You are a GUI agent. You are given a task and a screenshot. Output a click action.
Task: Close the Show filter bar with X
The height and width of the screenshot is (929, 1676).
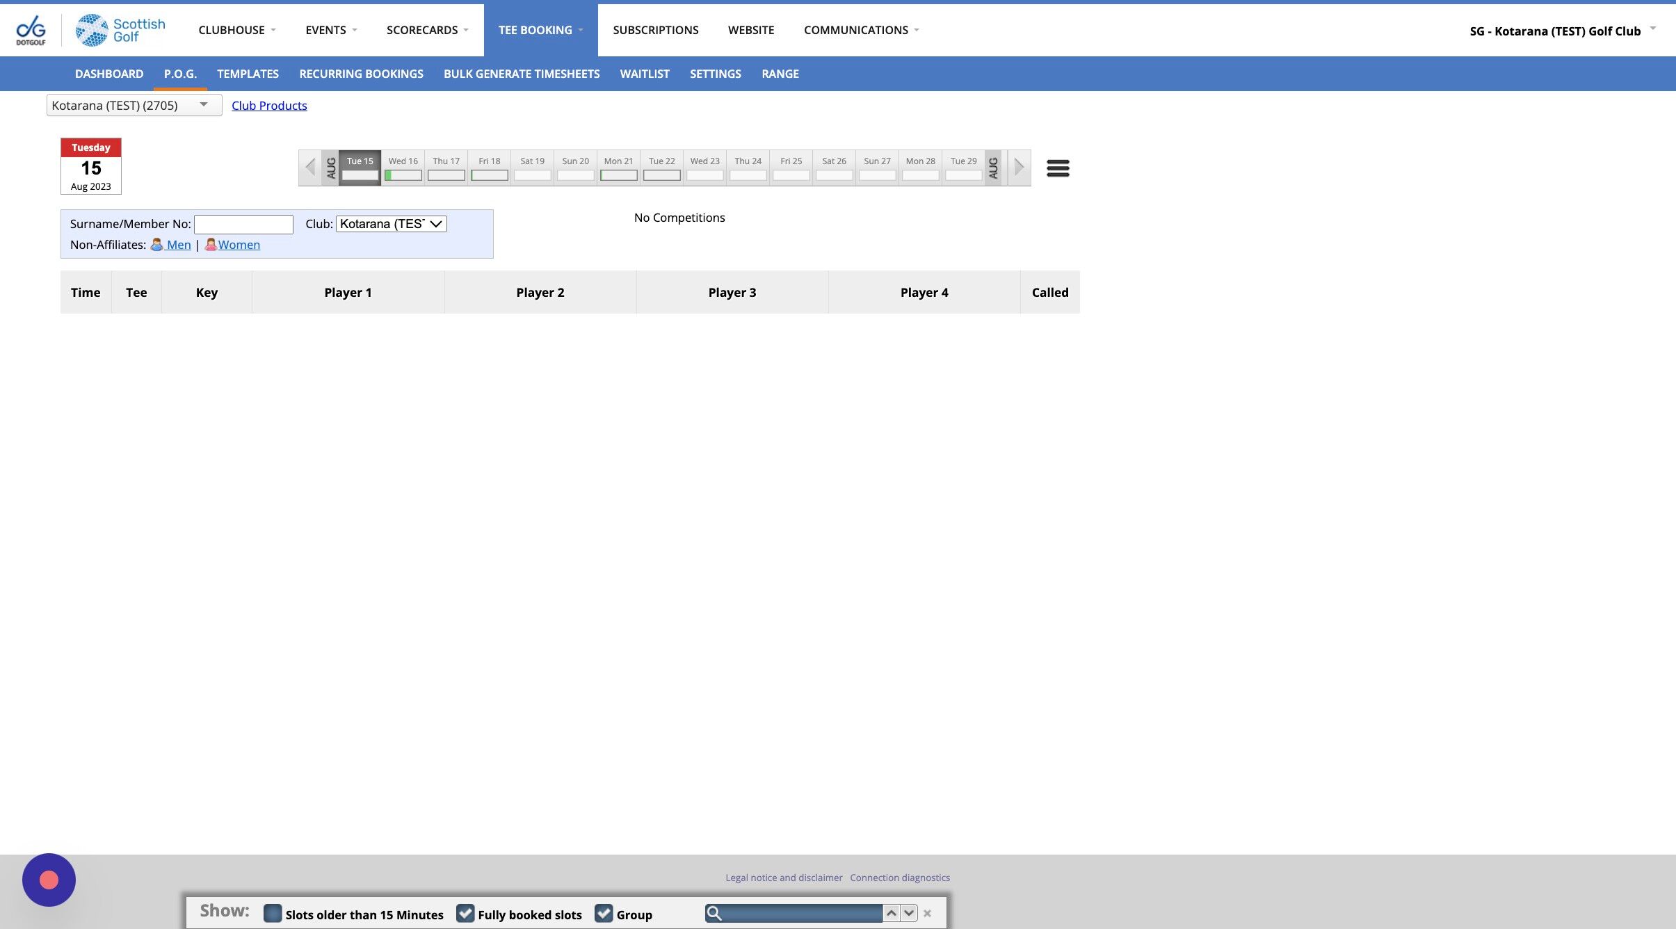[927, 914]
